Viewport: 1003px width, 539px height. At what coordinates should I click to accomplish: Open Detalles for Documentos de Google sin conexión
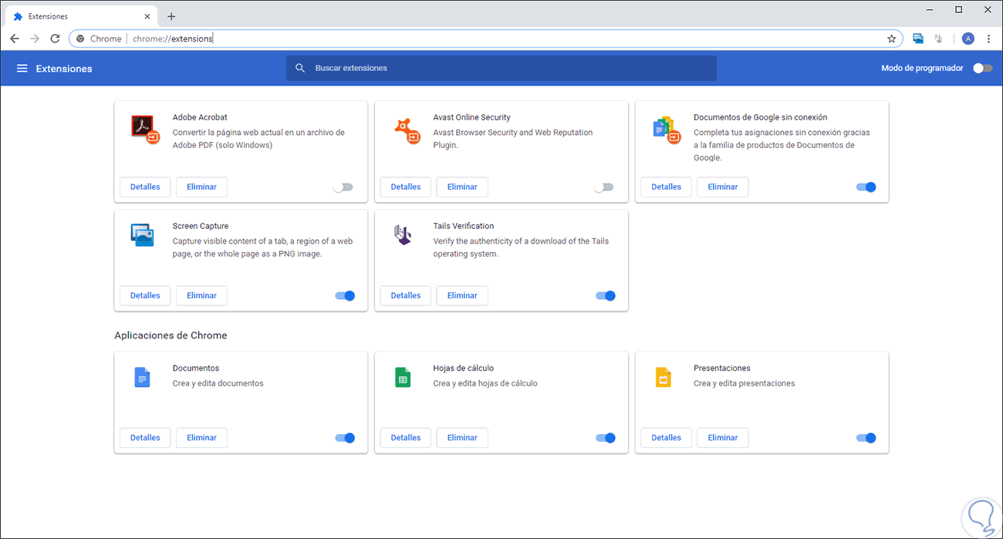click(x=667, y=187)
